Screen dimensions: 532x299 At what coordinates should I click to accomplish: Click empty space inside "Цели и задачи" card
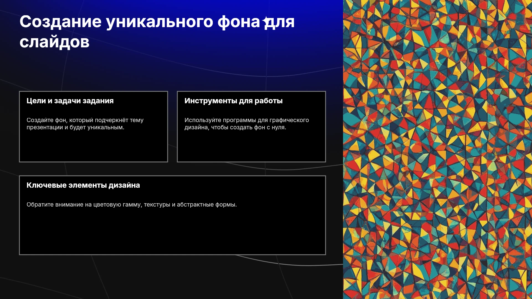[93, 147]
